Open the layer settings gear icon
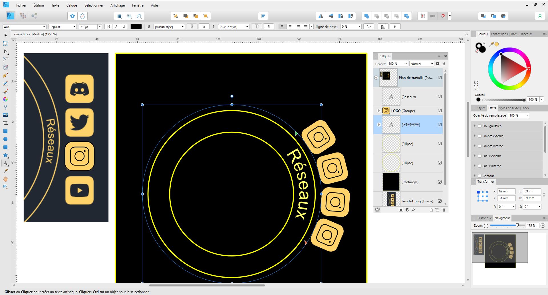 [438, 64]
